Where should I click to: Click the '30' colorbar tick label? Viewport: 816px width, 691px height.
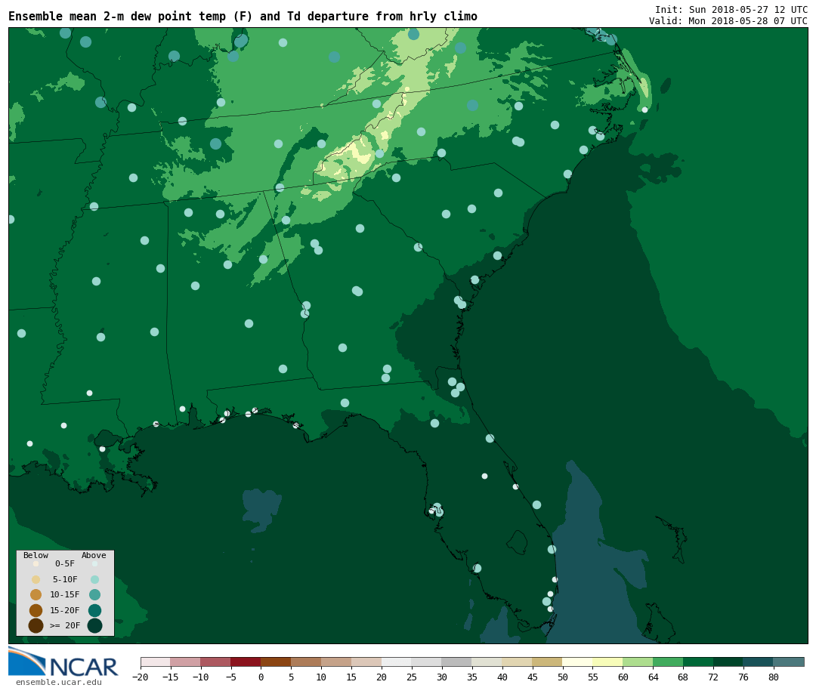pyautogui.click(x=442, y=677)
